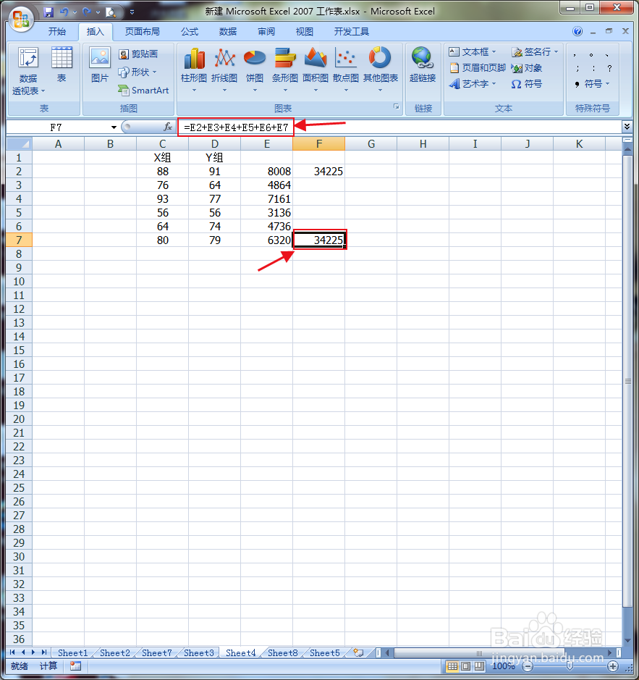Zoom in with the plus button

(613, 666)
